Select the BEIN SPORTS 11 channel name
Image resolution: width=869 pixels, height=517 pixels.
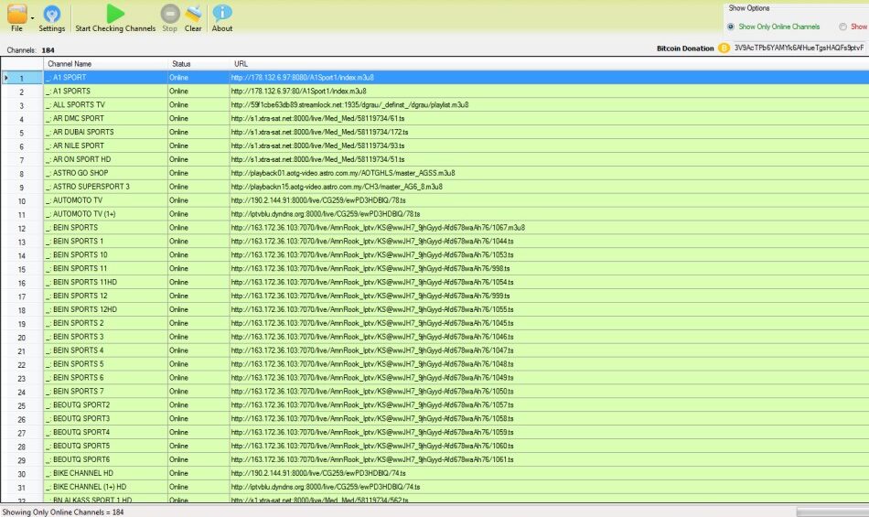[x=80, y=268]
